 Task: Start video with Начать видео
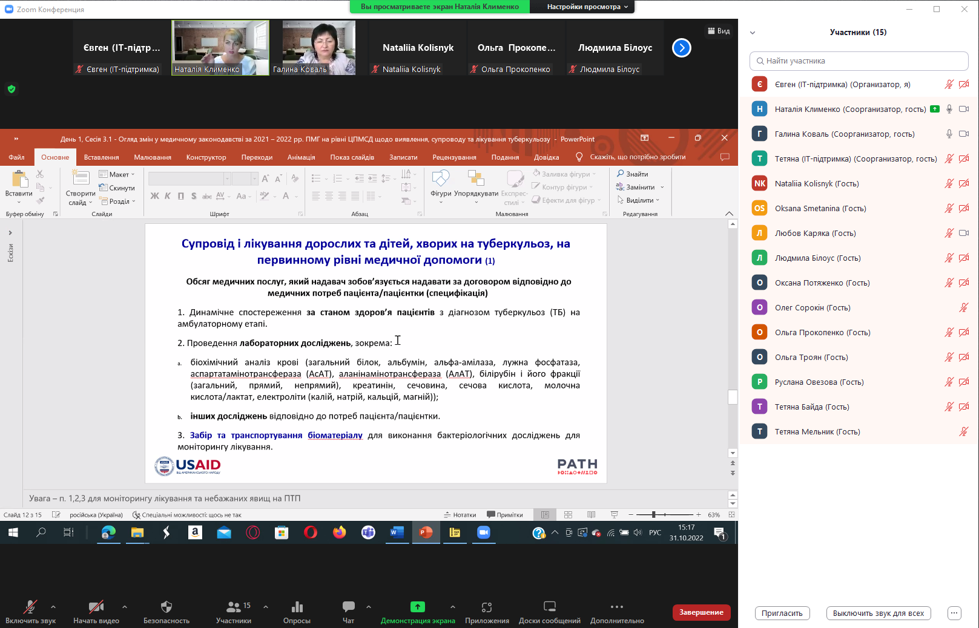tap(96, 607)
